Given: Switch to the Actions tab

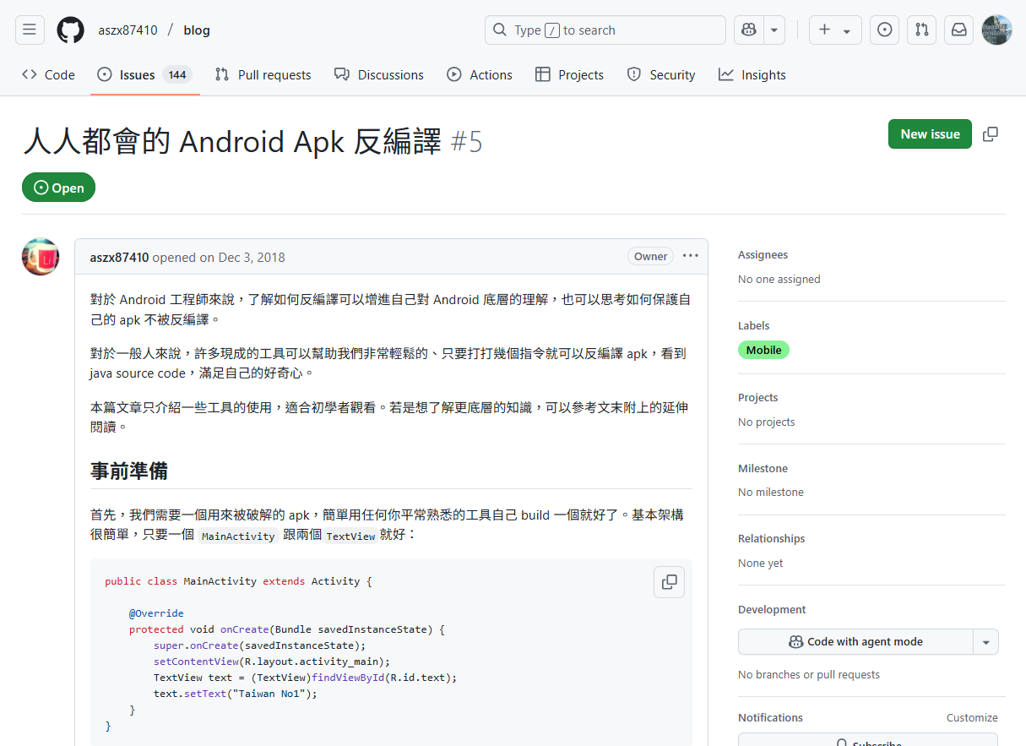Looking at the screenshot, I should click(x=480, y=74).
